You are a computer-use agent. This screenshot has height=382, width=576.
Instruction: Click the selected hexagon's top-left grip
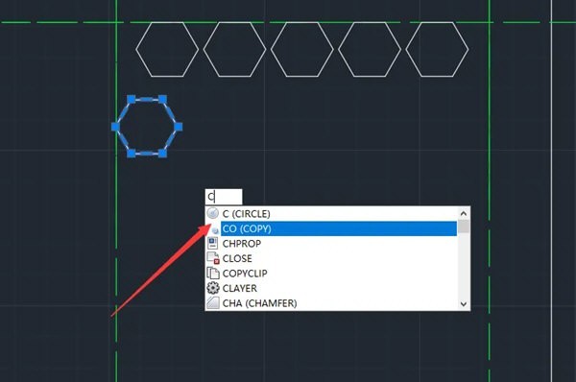point(132,99)
